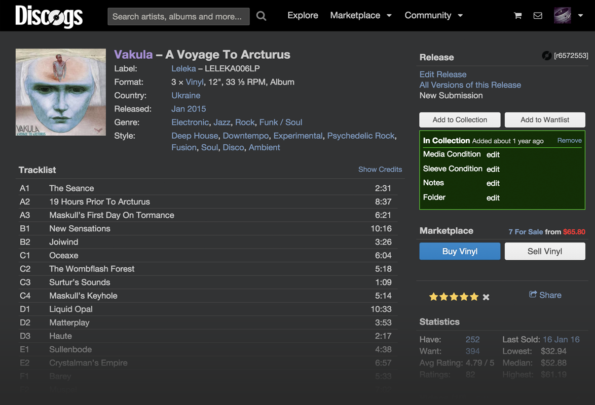Open the Want count 394 link
The image size is (595, 405).
pyautogui.click(x=473, y=351)
